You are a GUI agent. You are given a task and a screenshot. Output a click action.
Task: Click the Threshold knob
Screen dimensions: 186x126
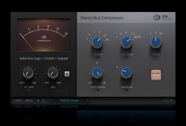[97, 73]
